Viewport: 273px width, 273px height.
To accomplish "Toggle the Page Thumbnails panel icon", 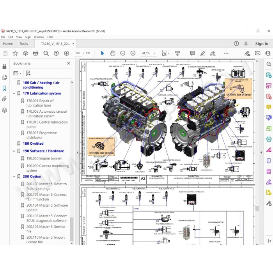I will [x=5, y=77].
